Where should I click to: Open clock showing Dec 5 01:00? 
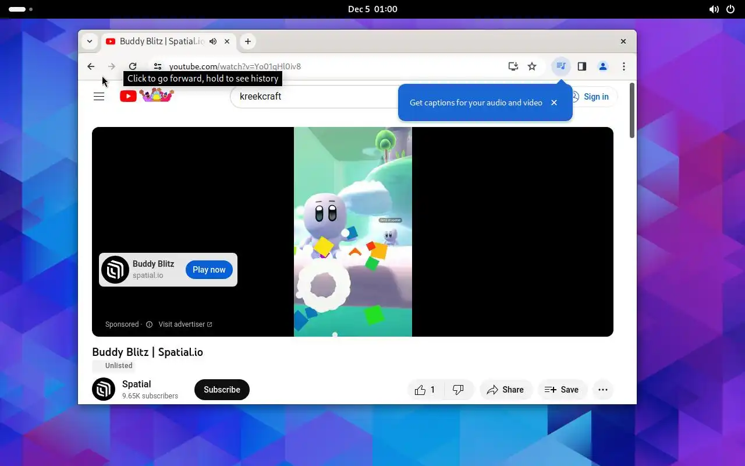tap(372, 9)
